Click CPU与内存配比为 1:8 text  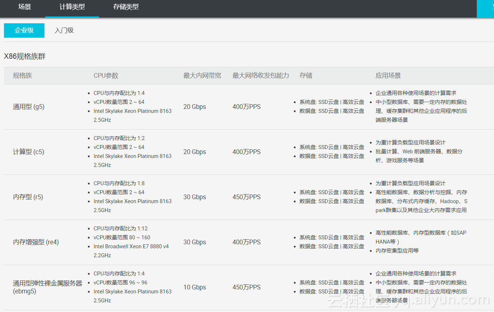click(119, 183)
